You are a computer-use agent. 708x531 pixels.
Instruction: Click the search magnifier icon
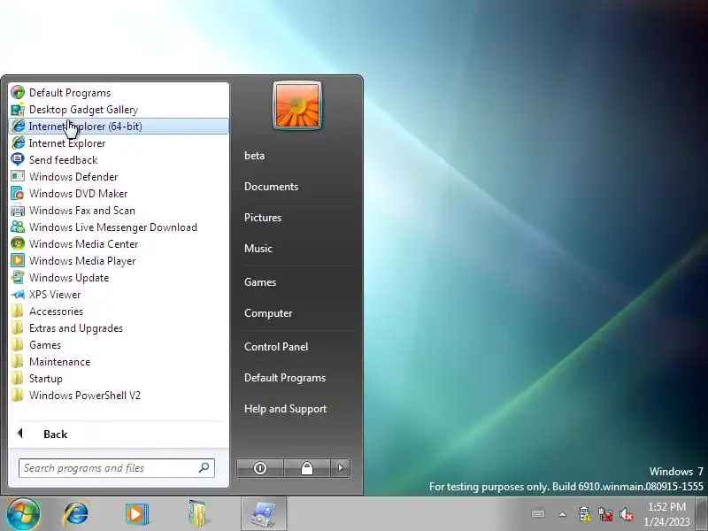click(204, 468)
